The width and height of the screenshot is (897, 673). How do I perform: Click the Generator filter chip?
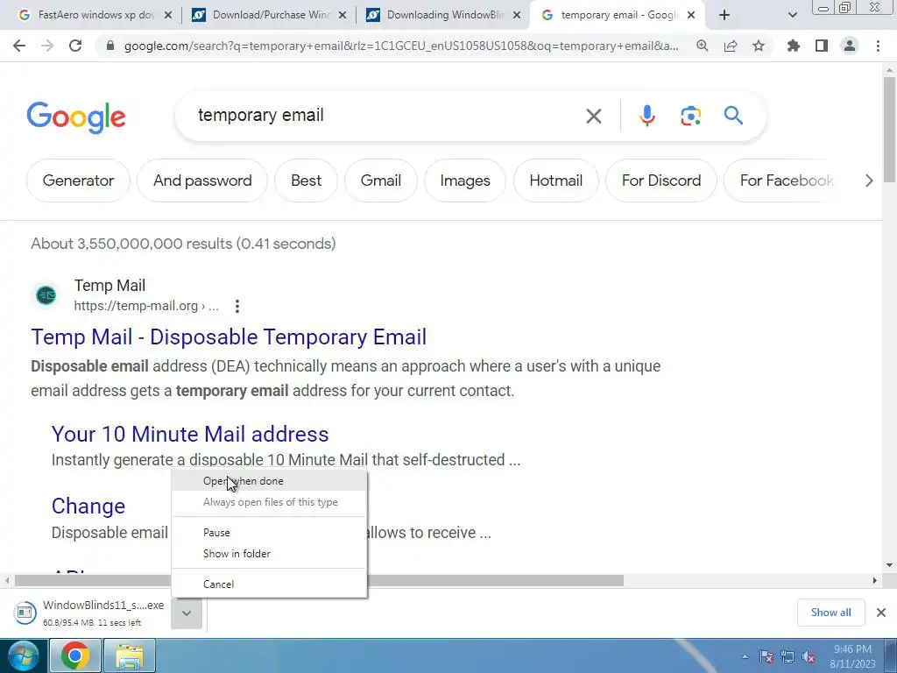pos(78,181)
